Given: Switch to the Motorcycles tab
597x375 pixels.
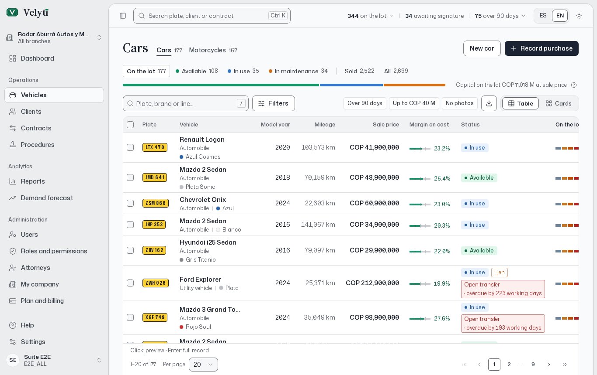Looking at the screenshot, I should (213, 50).
